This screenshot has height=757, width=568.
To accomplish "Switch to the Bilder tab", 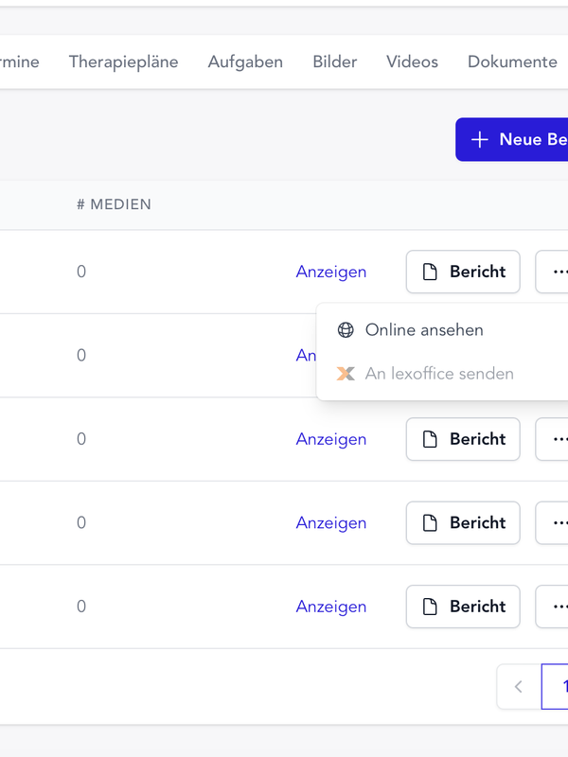I will pos(335,62).
